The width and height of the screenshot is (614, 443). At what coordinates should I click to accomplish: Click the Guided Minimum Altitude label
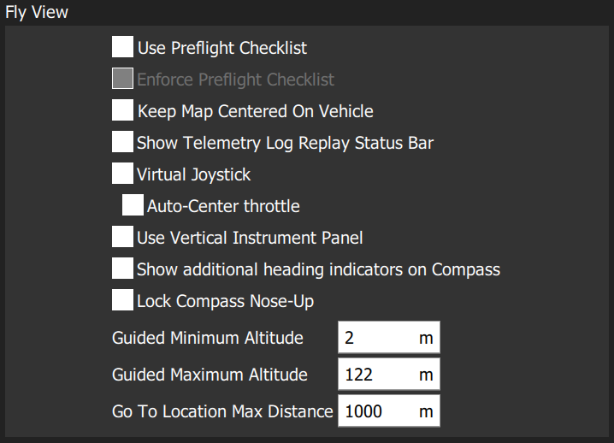pyautogui.click(x=208, y=338)
